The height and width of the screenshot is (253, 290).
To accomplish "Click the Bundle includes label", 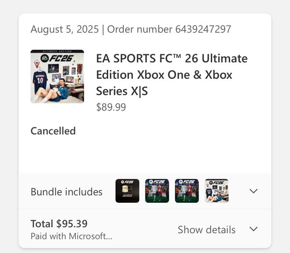I will [x=66, y=192].
